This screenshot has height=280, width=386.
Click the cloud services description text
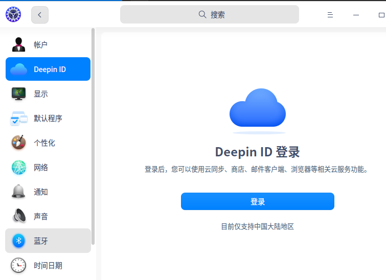257,169
